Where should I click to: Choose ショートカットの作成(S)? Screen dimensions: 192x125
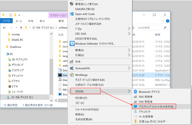pyautogui.click(x=87, y=109)
